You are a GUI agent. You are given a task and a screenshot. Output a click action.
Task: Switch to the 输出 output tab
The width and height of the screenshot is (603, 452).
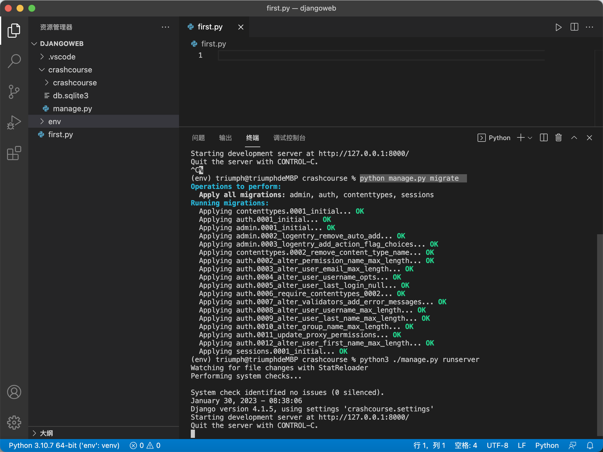coord(226,138)
